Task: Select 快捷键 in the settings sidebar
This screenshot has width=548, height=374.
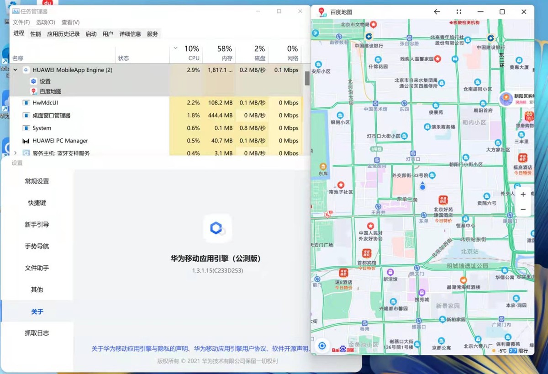Action: (x=37, y=203)
